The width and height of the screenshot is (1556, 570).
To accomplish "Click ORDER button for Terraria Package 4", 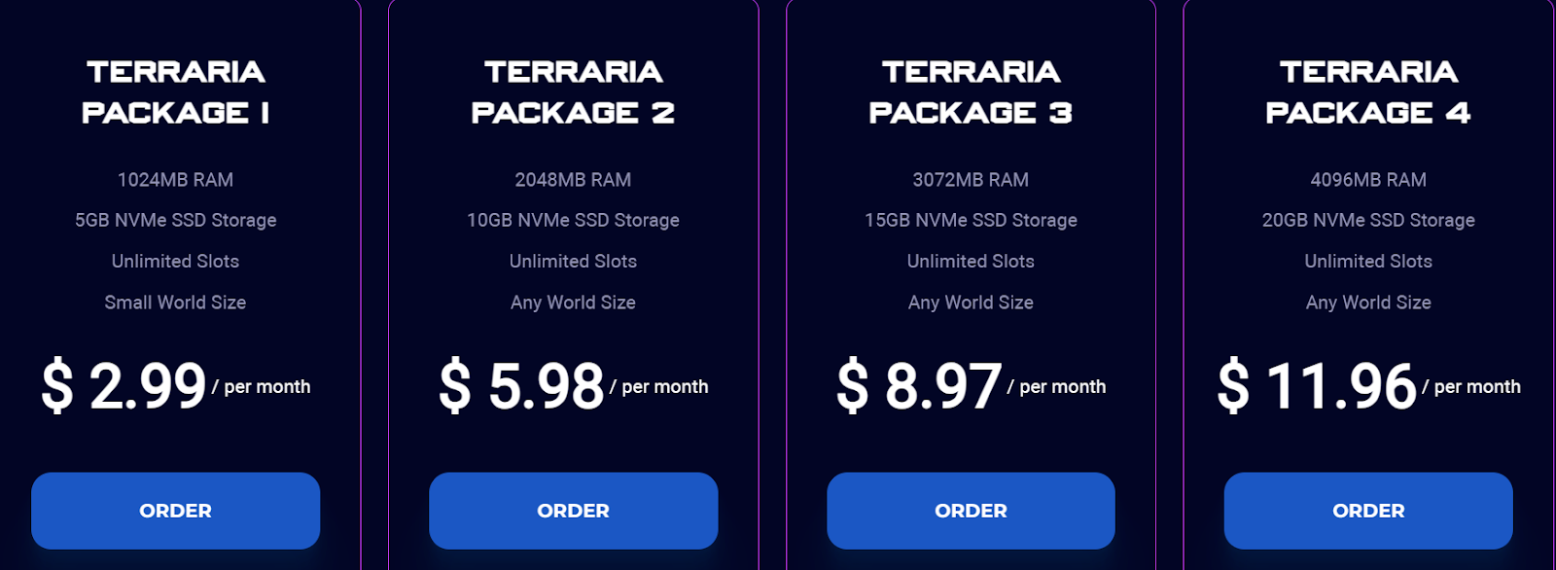I will [x=1368, y=511].
